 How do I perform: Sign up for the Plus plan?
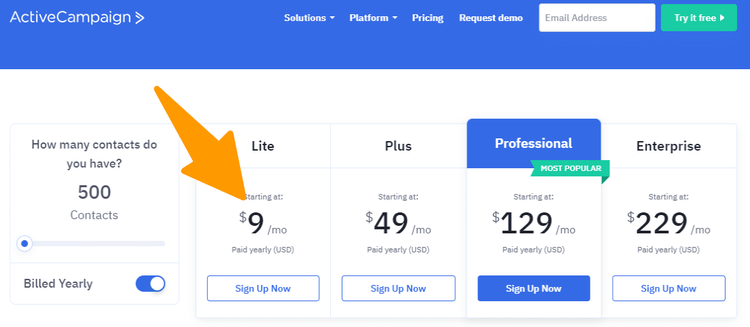click(x=398, y=288)
